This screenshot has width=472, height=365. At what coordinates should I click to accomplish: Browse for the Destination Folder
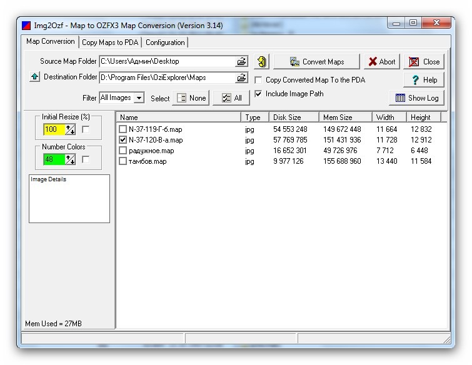click(241, 77)
